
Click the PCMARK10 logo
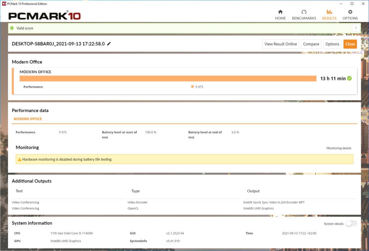(44, 15)
